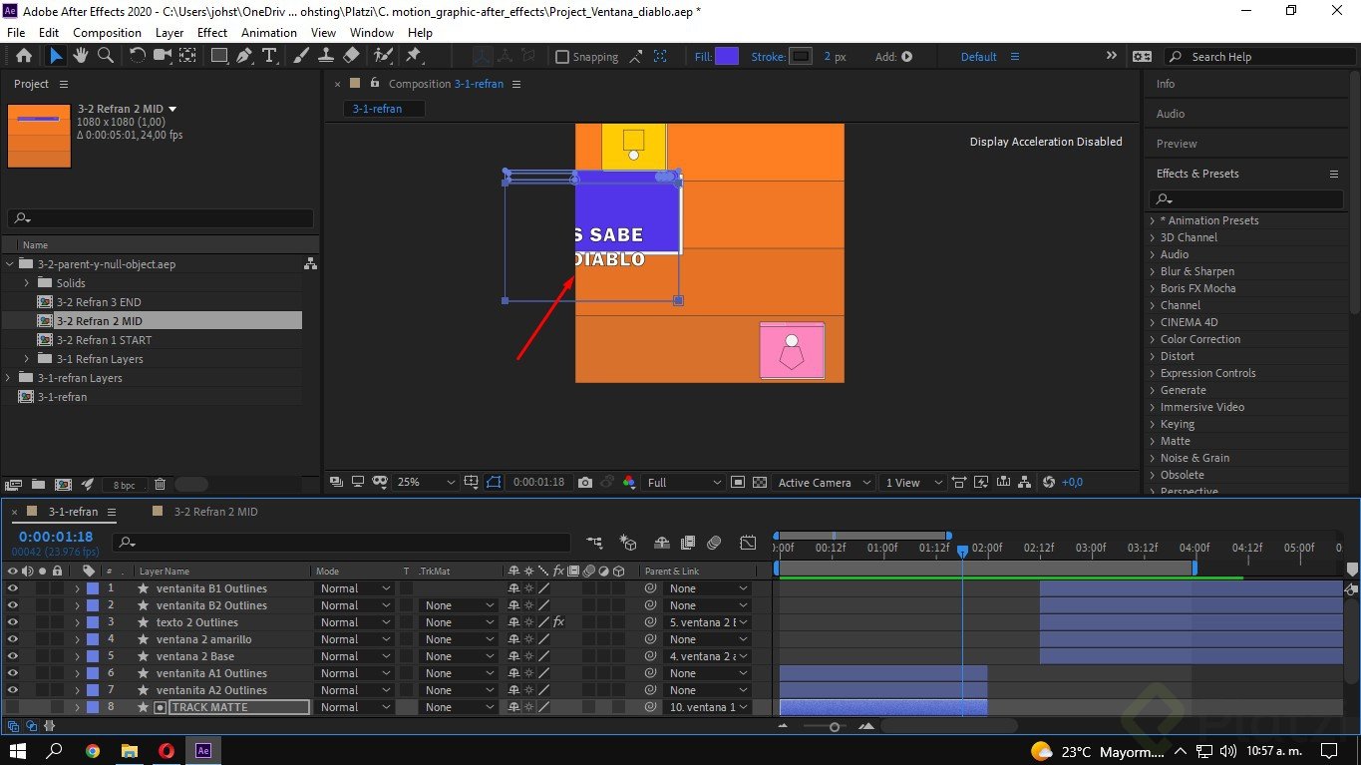Select the Pen tool
Viewport: 1361px width, 765px height.
click(245, 56)
